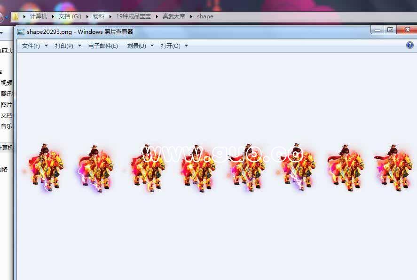Click the blue help question mark icon

409,46
